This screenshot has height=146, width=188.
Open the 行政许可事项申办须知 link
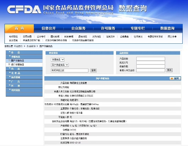tap(56, 40)
